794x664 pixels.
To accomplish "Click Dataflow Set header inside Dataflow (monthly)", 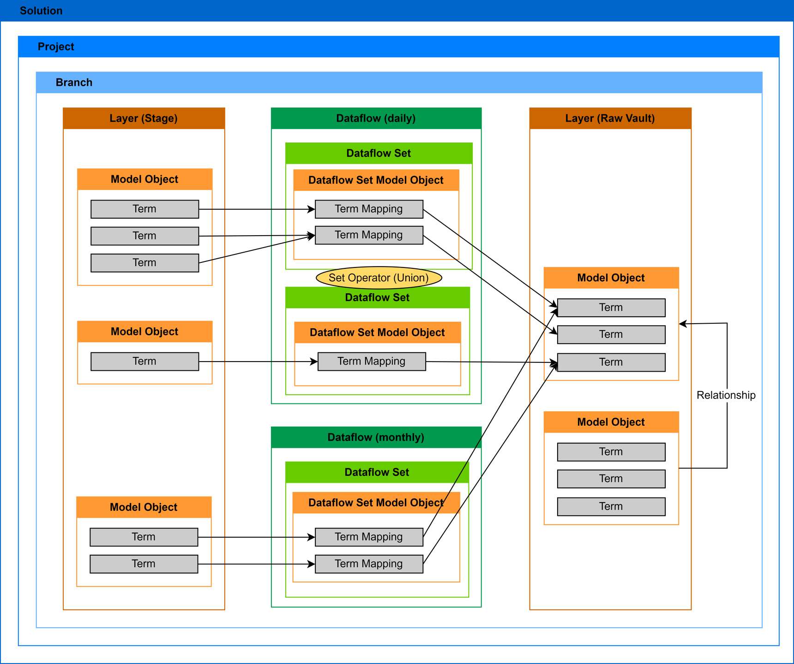I will (x=377, y=472).
